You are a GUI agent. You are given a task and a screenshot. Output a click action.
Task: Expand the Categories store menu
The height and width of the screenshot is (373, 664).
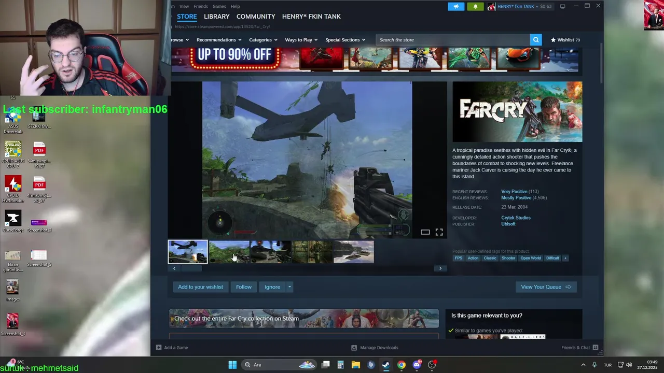click(x=263, y=40)
